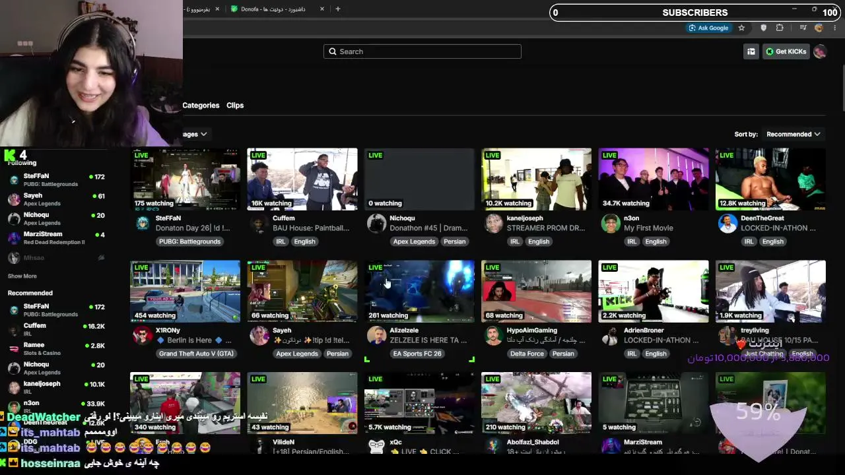This screenshot has height=475, width=845.
Task: Bookmark this page with star icon
Action: coord(741,28)
